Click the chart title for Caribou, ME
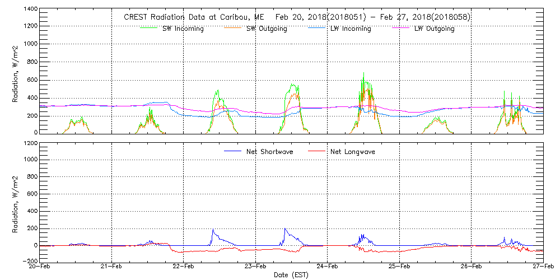560x280 pixels. point(297,17)
